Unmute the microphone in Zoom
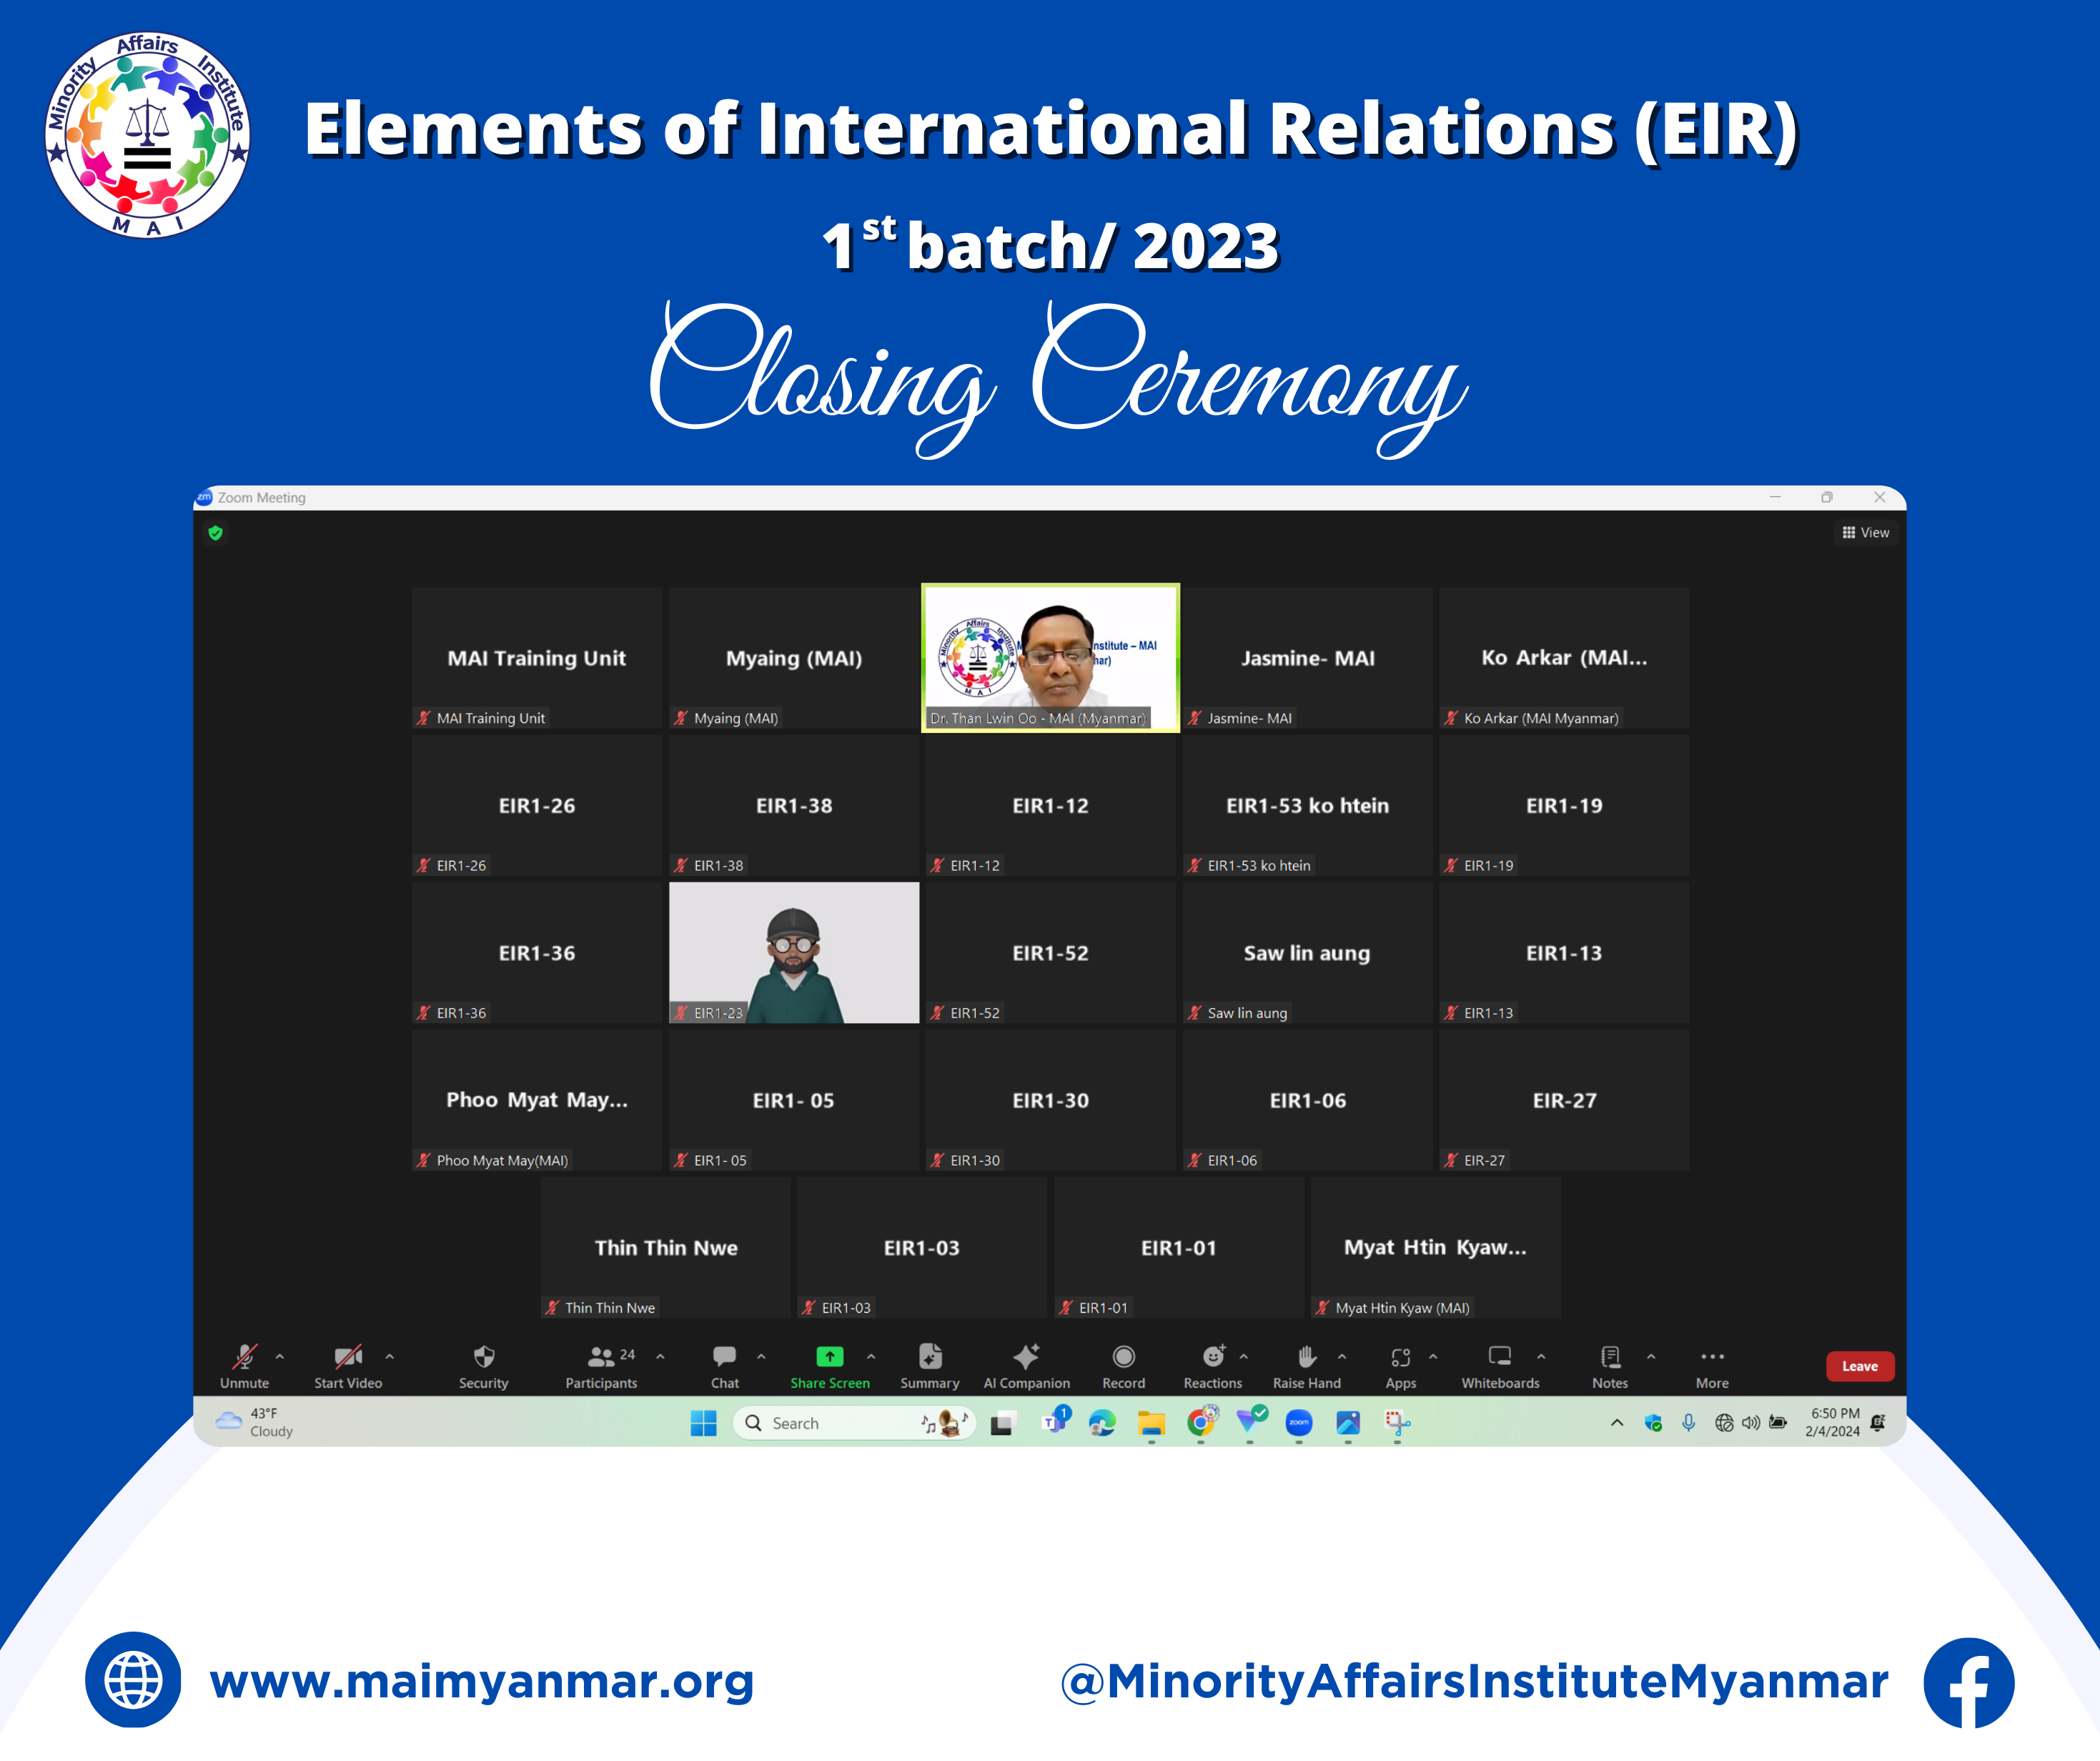Screen dimensions: 2100x1761 click(x=244, y=1367)
